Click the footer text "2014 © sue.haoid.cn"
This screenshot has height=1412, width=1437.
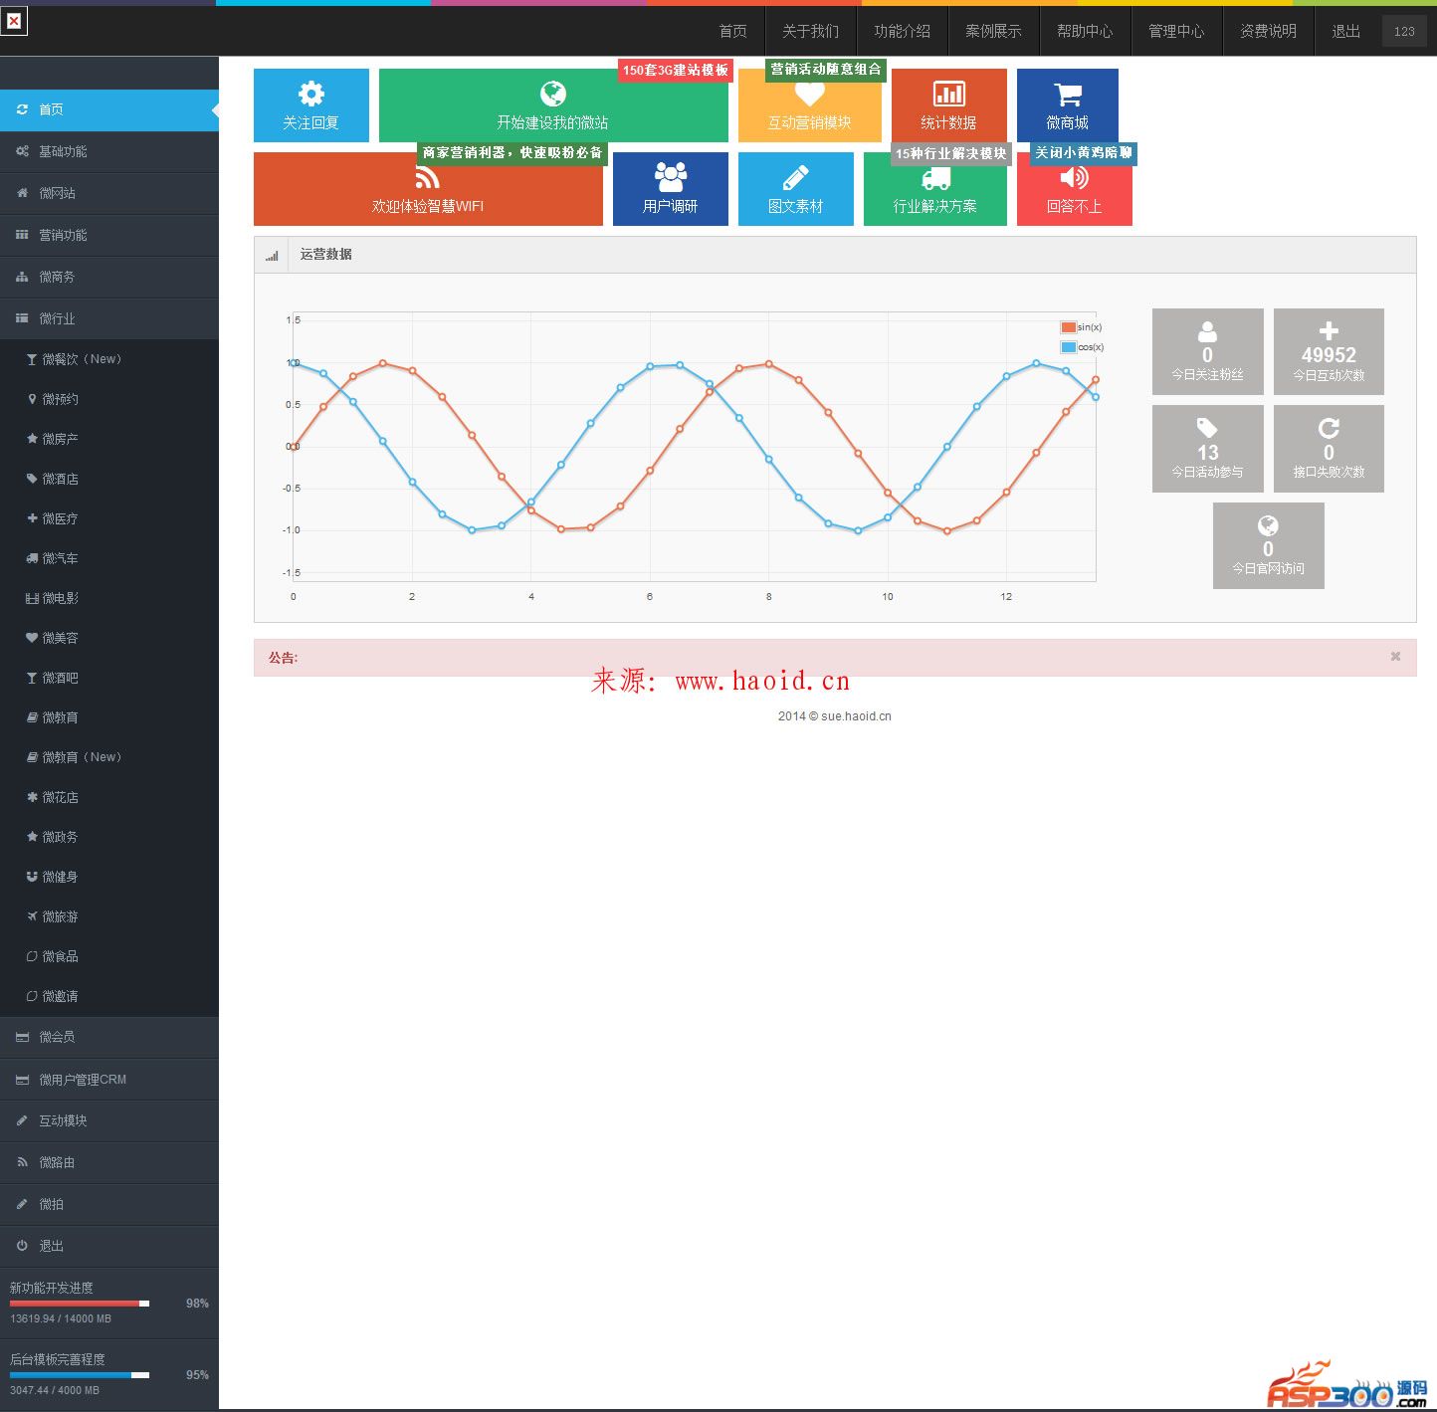click(x=835, y=716)
